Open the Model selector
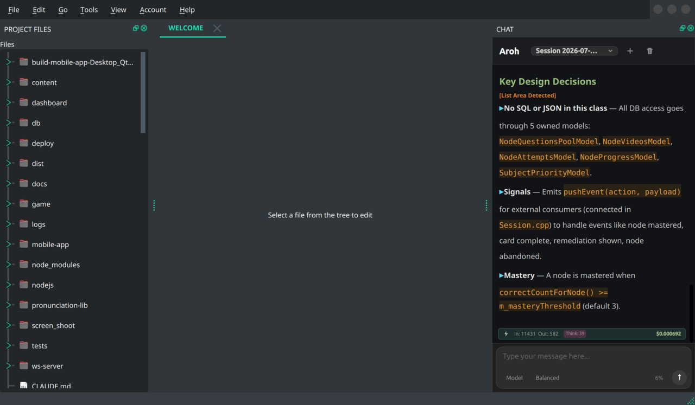 click(514, 378)
